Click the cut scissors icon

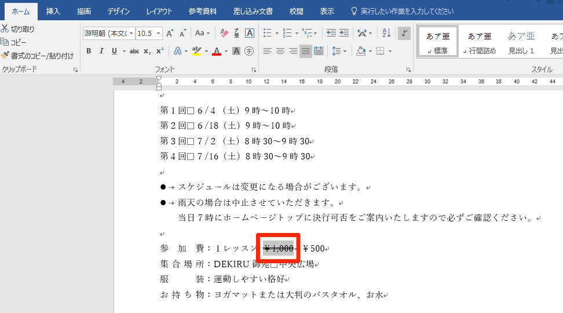pyautogui.click(x=5, y=28)
